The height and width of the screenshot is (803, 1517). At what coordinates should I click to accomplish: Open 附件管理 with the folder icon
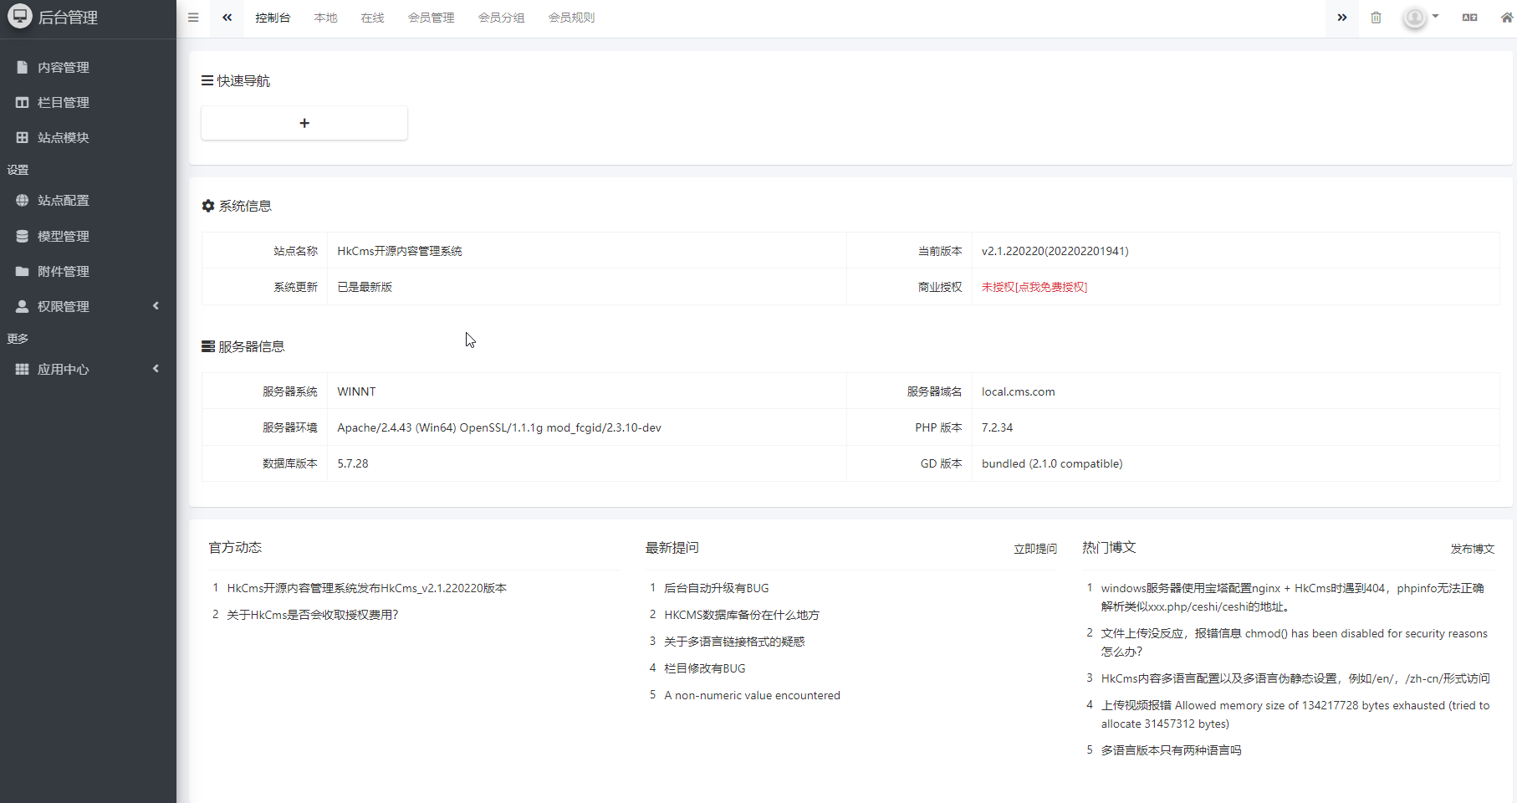(x=63, y=272)
